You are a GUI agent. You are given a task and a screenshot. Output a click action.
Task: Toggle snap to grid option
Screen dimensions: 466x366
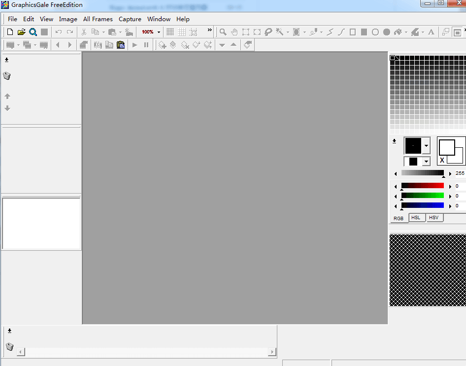click(194, 32)
